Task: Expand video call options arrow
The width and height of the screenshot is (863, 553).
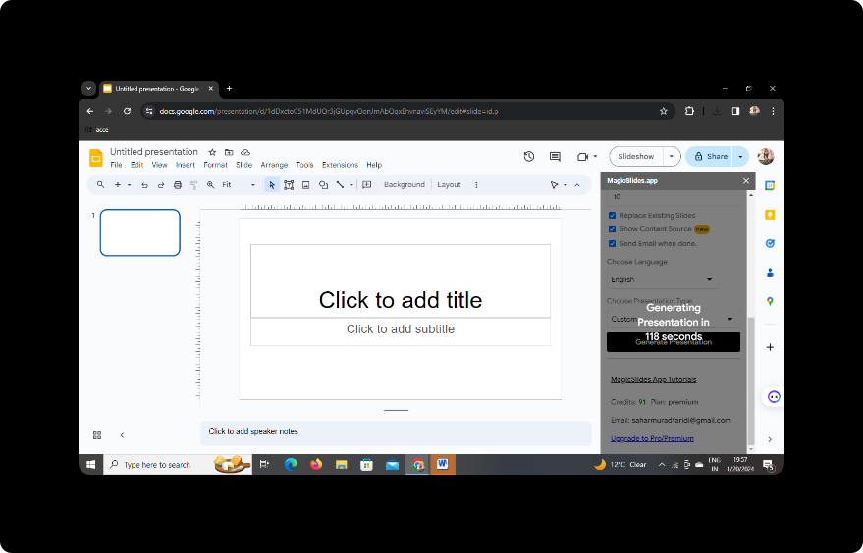Action: tap(595, 157)
